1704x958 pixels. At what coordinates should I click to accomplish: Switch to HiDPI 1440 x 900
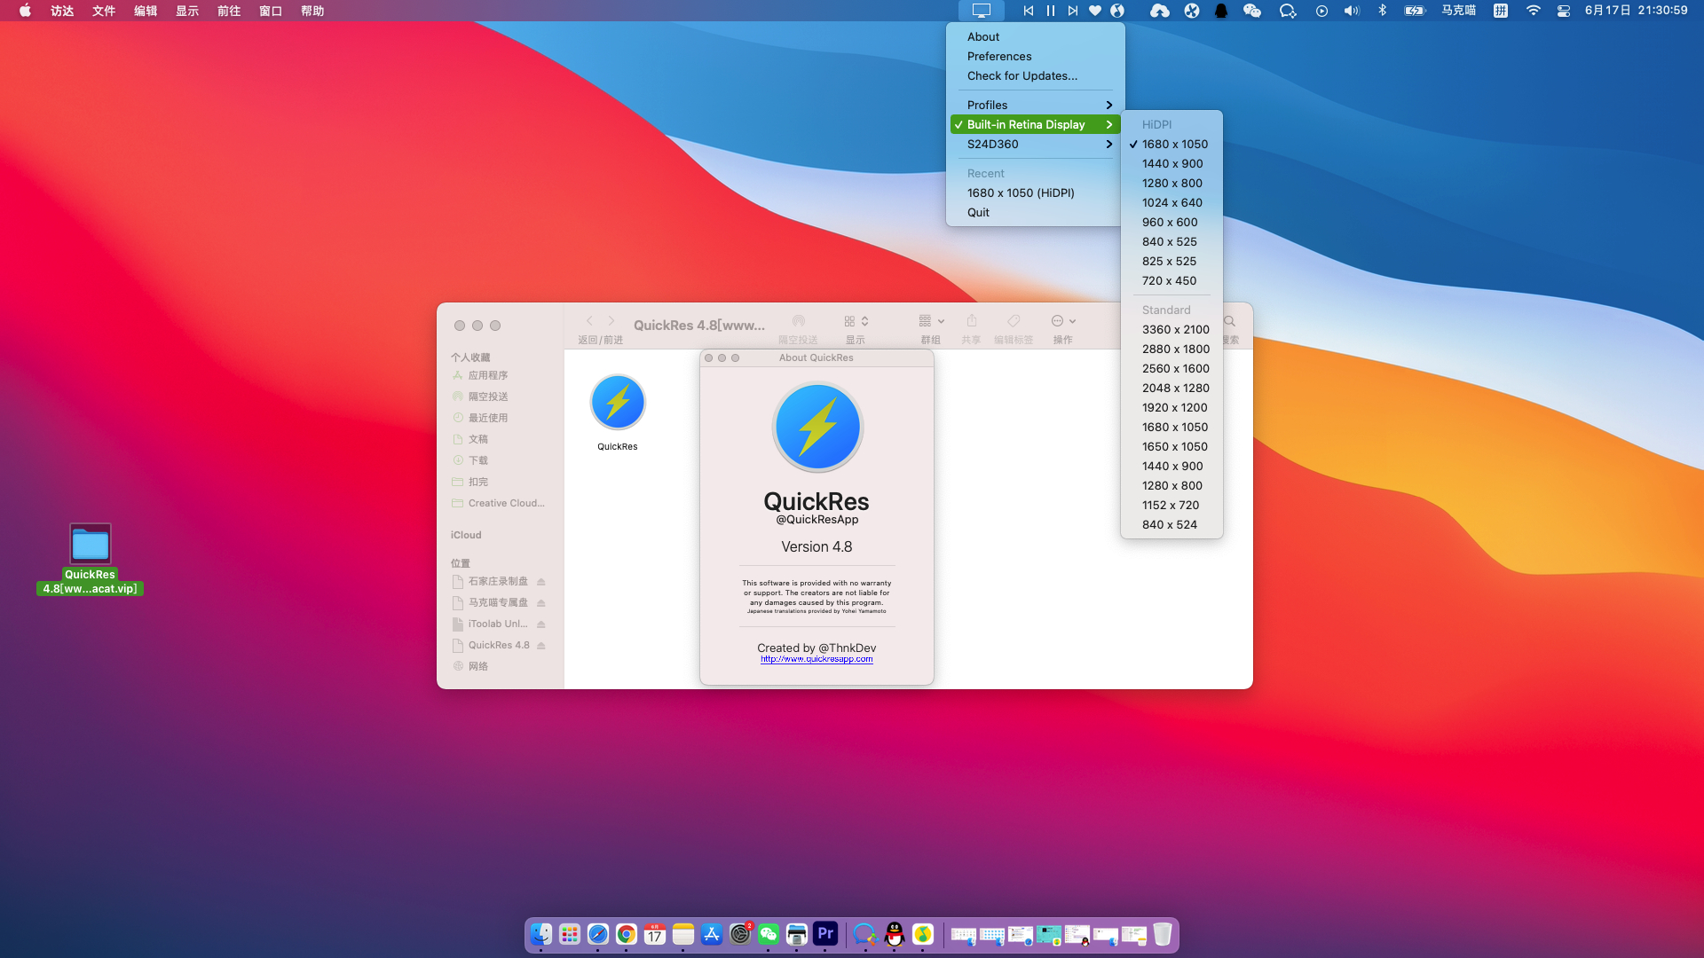click(1171, 163)
